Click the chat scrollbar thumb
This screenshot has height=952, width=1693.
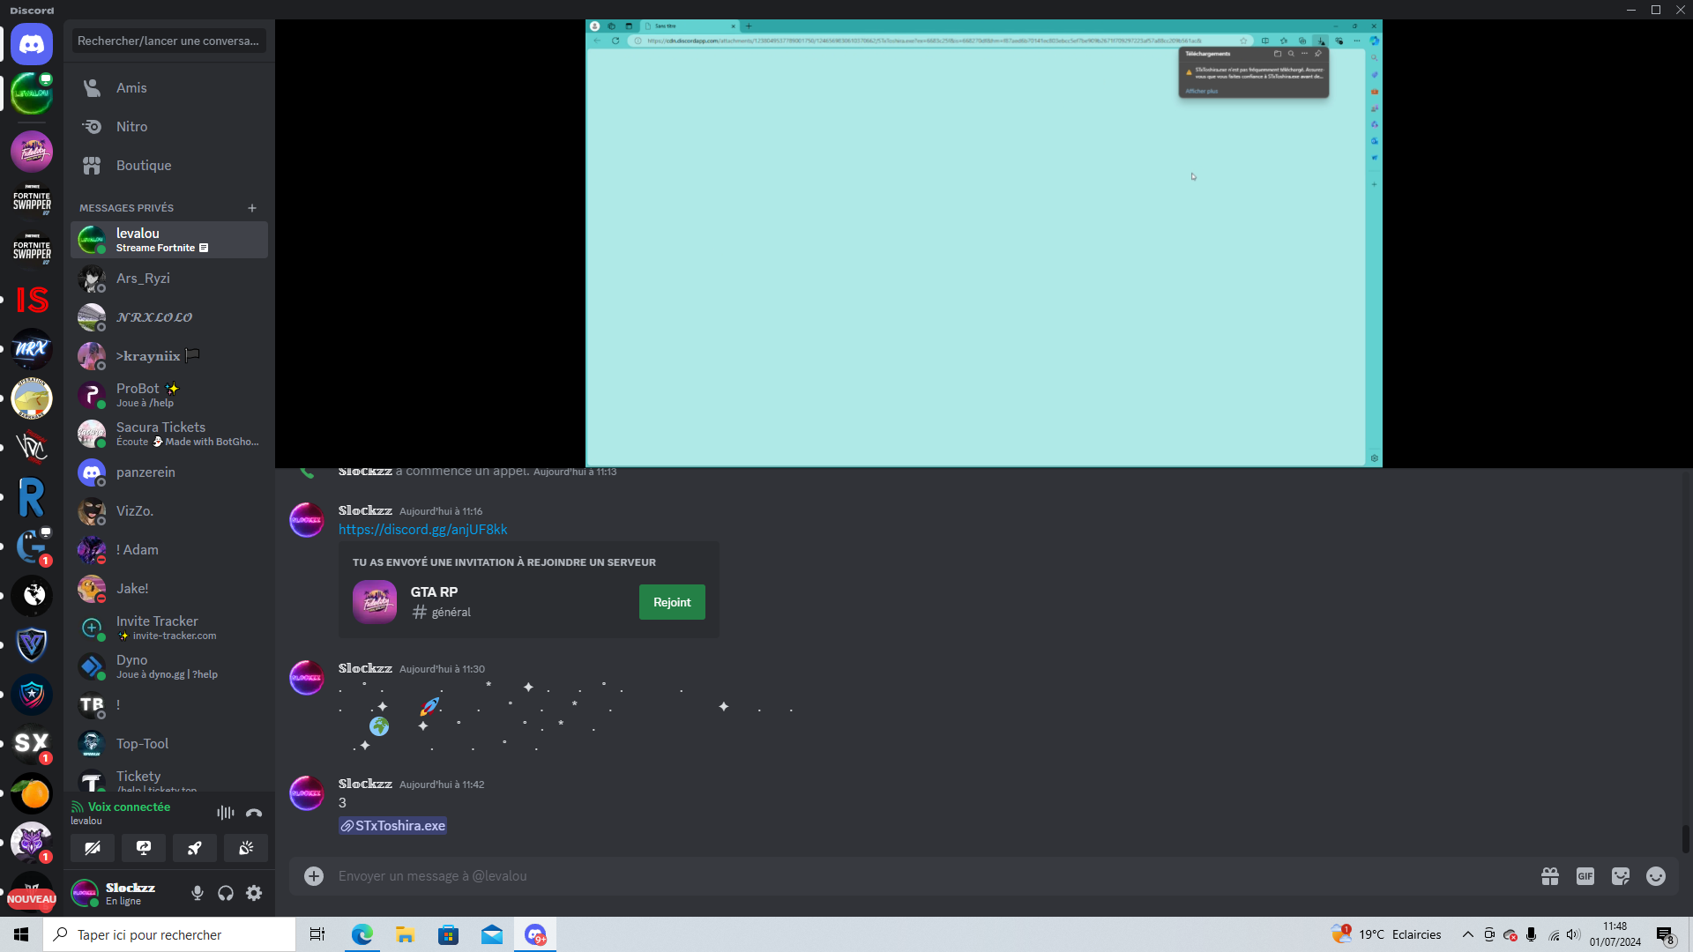pos(1686,839)
